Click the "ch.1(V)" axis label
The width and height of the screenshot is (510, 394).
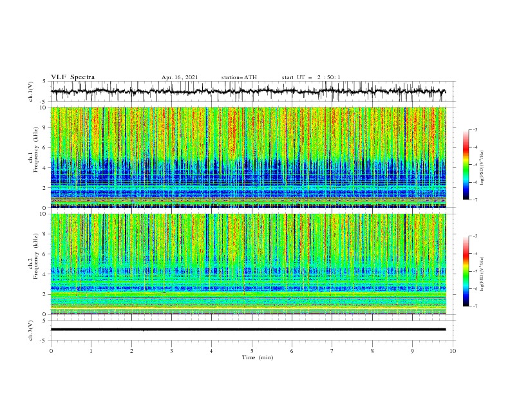31,91
